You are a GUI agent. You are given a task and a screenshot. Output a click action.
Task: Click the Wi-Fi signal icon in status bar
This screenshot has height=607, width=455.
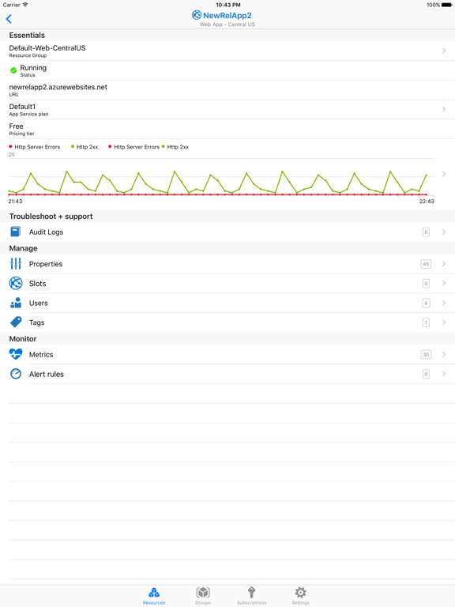tap(25, 5)
